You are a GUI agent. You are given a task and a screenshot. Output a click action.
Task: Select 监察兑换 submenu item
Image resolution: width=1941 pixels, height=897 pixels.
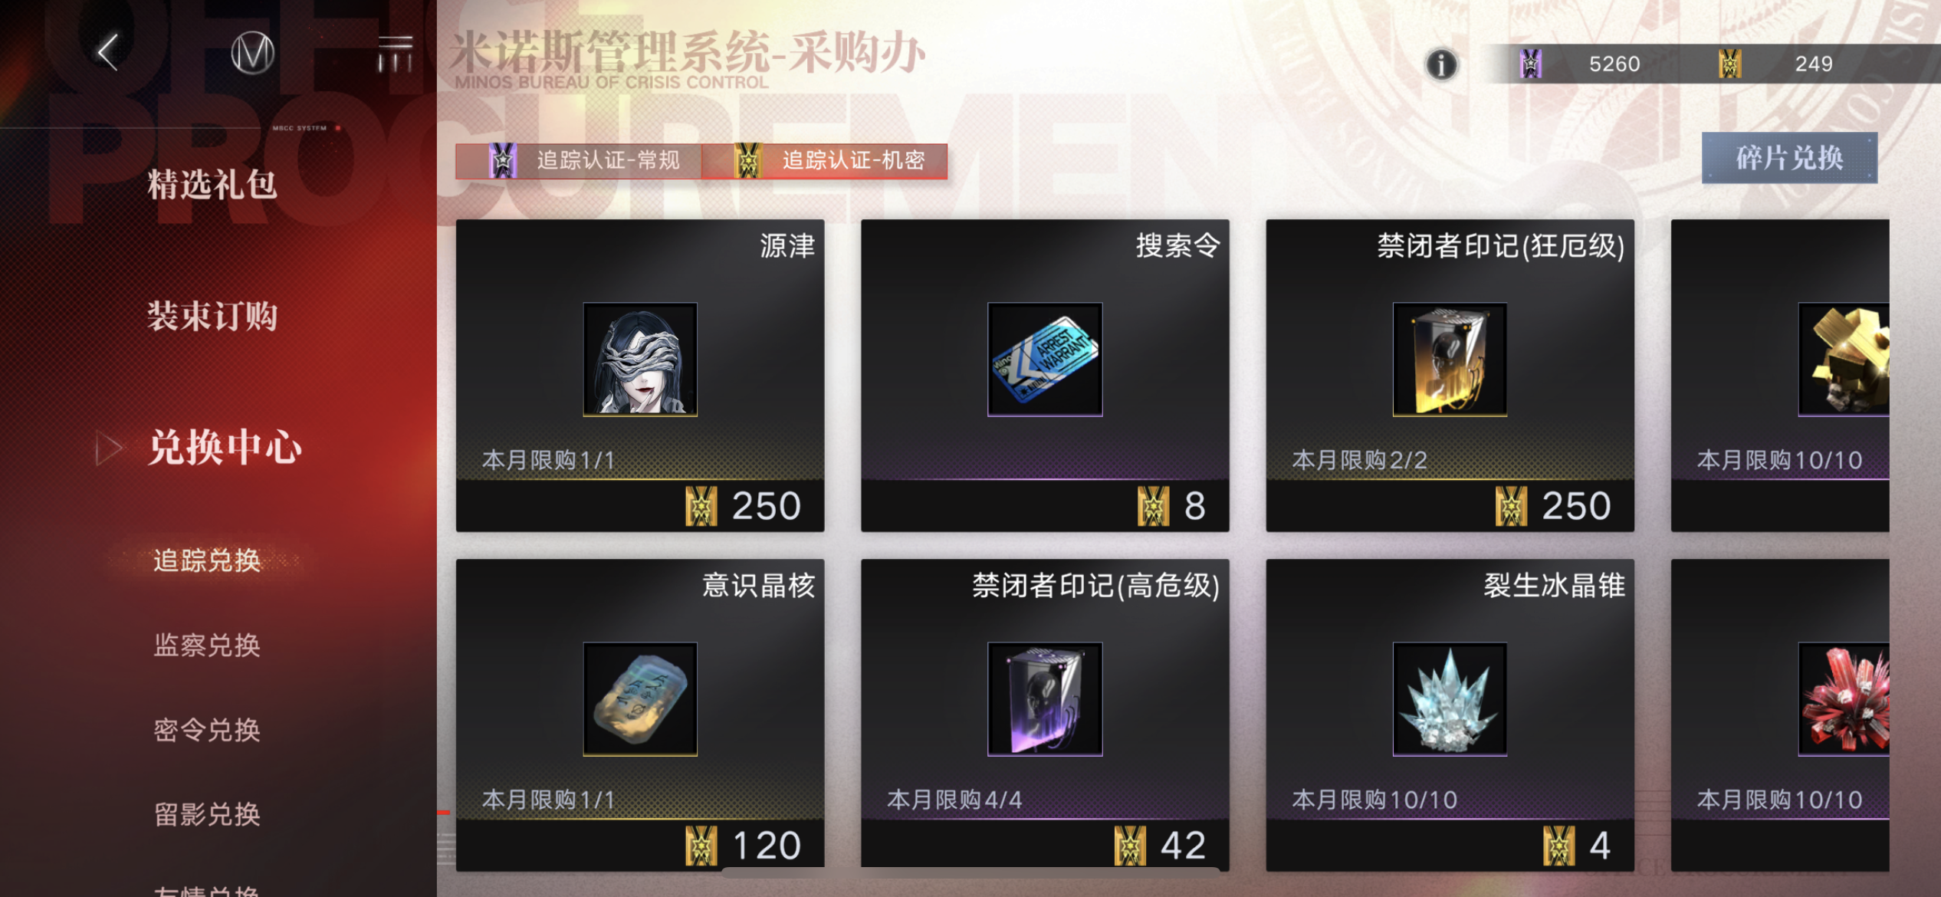pos(207,645)
